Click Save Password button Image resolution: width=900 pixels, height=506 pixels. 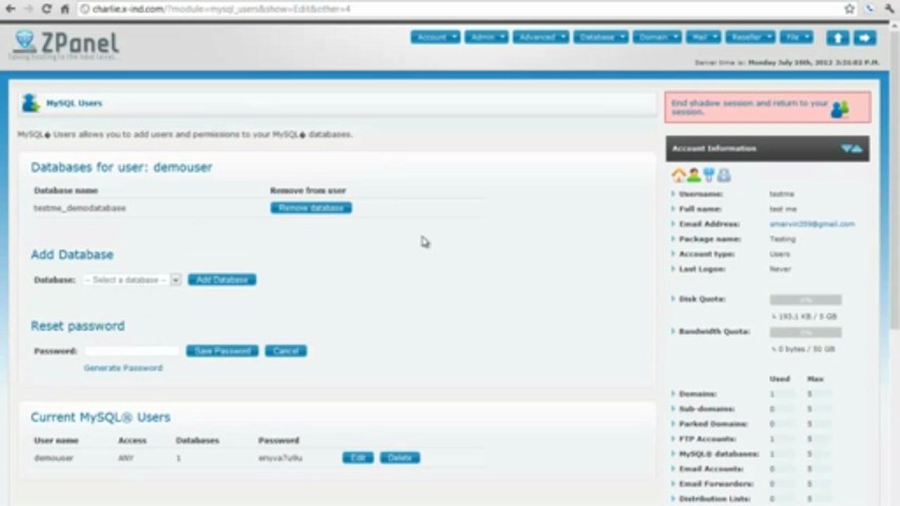click(x=222, y=351)
